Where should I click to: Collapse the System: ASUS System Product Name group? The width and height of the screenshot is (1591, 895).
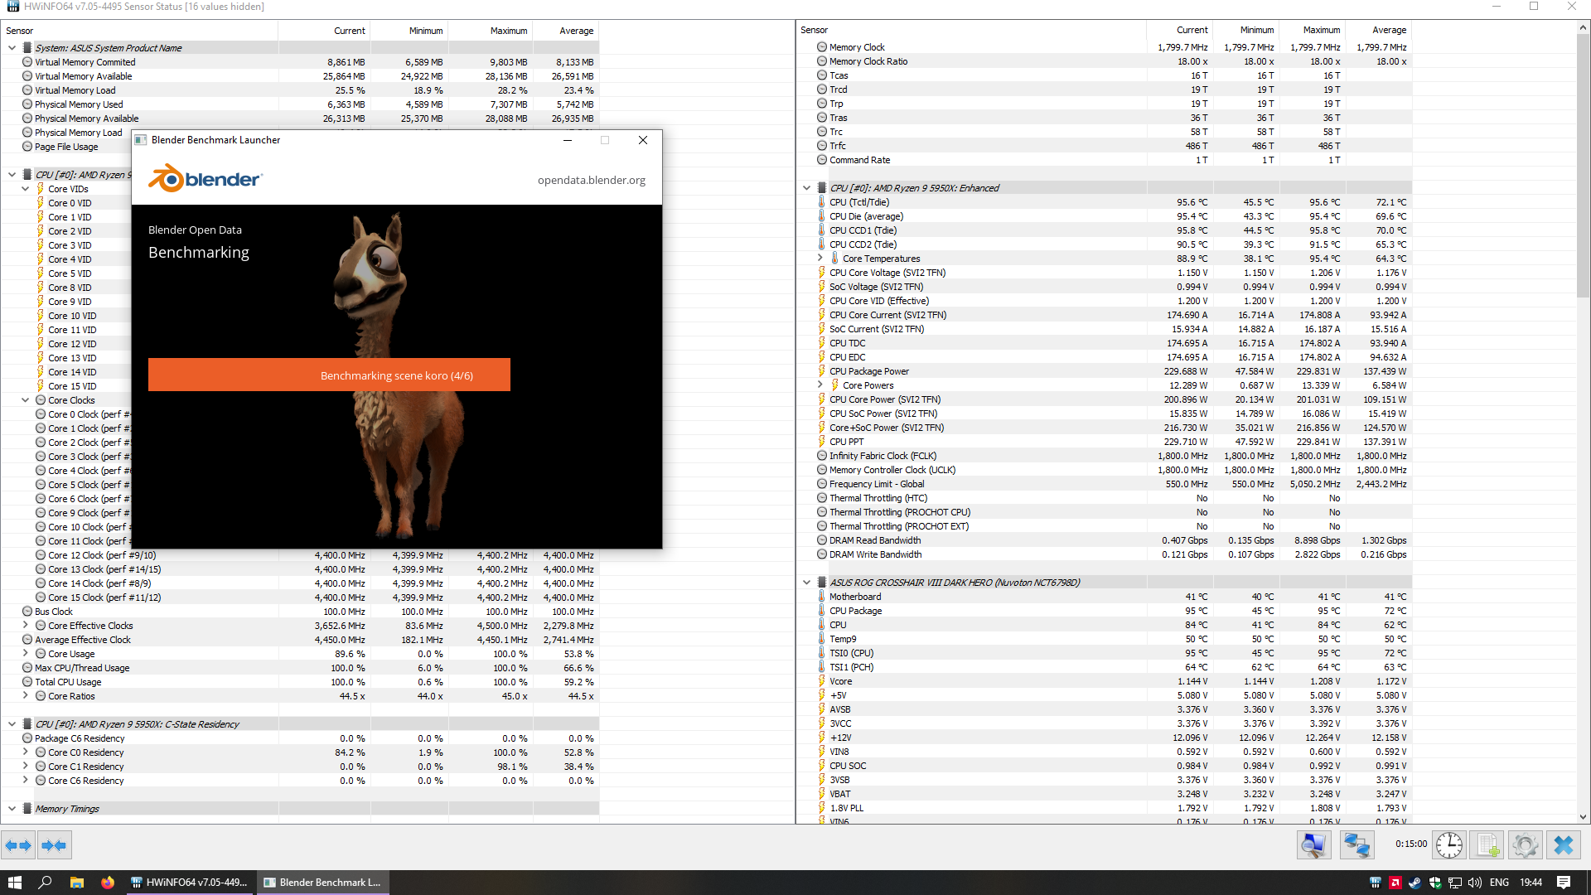point(12,48)
